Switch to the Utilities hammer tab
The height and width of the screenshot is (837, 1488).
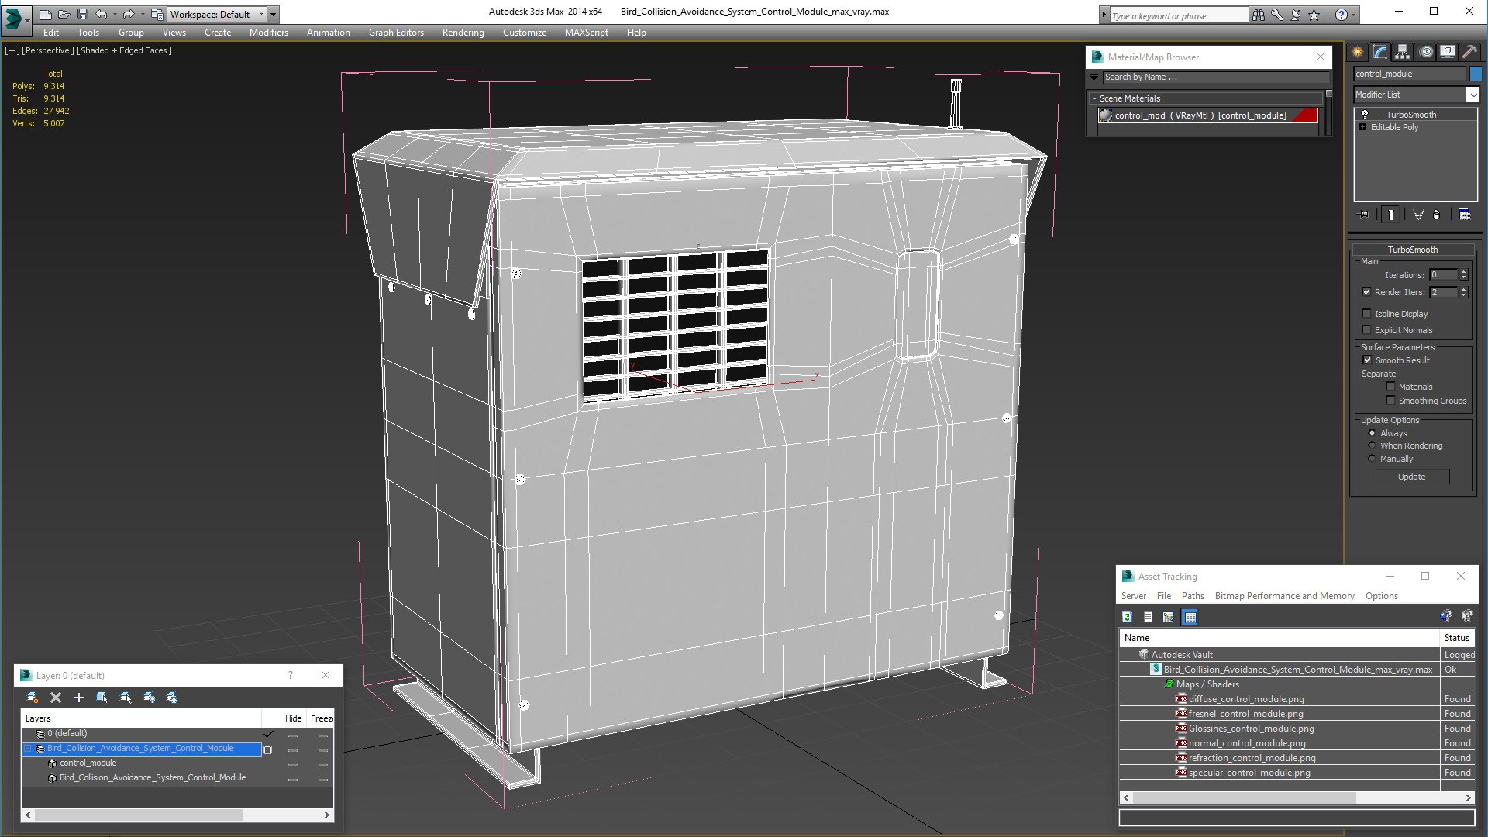[x=1469, y=52]
